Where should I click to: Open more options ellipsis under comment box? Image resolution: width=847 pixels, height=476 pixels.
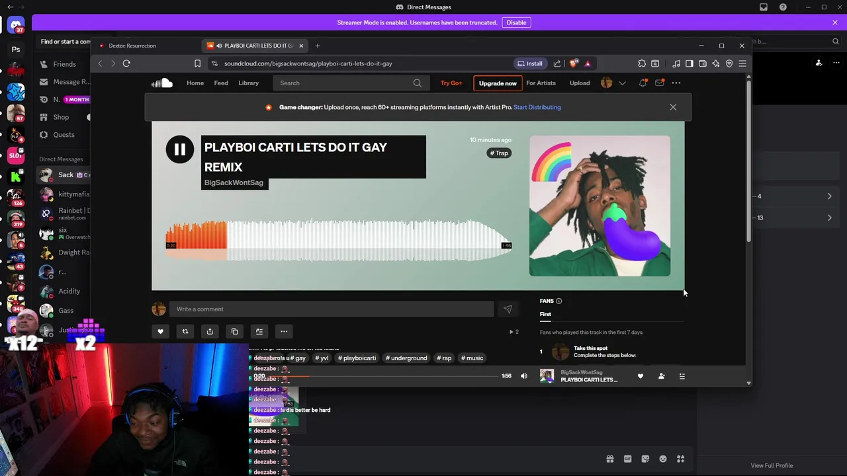pyautogui.click(x=284, y=331)
